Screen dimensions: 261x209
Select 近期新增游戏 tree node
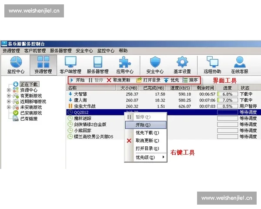[x=33, y=101]
